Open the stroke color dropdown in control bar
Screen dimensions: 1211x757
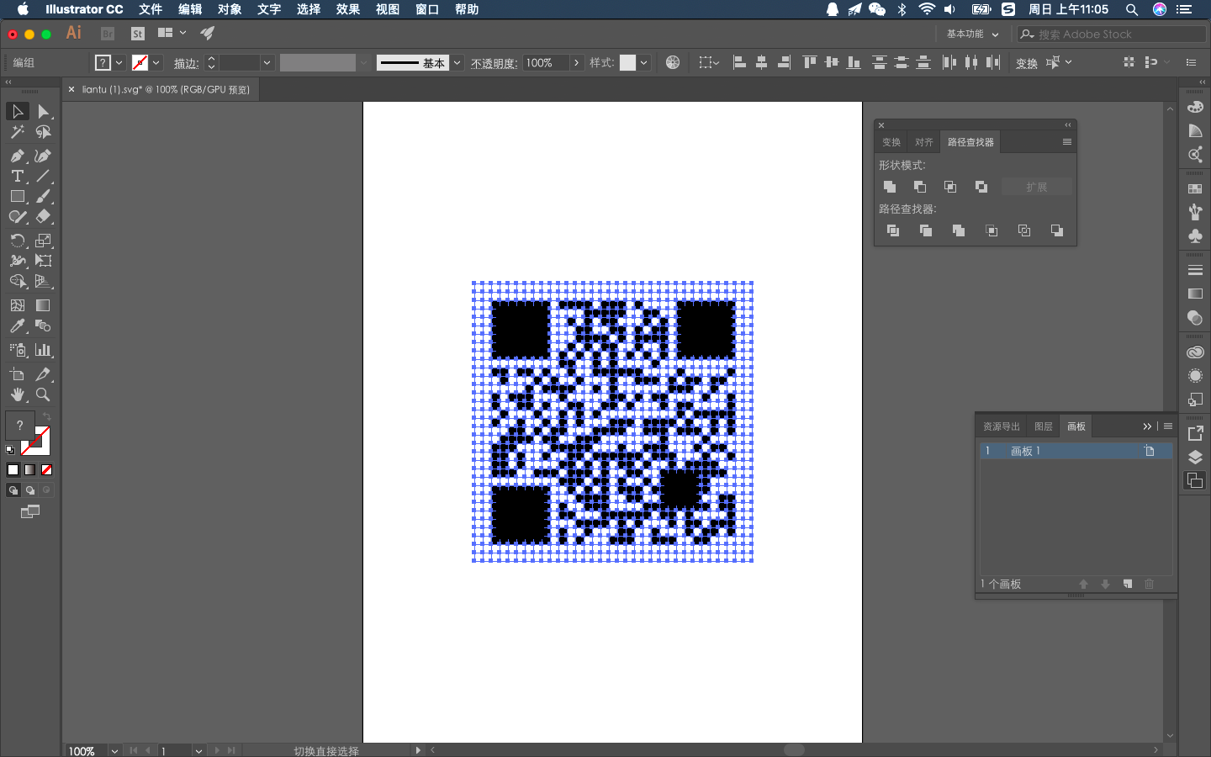(x=156, y=62)
